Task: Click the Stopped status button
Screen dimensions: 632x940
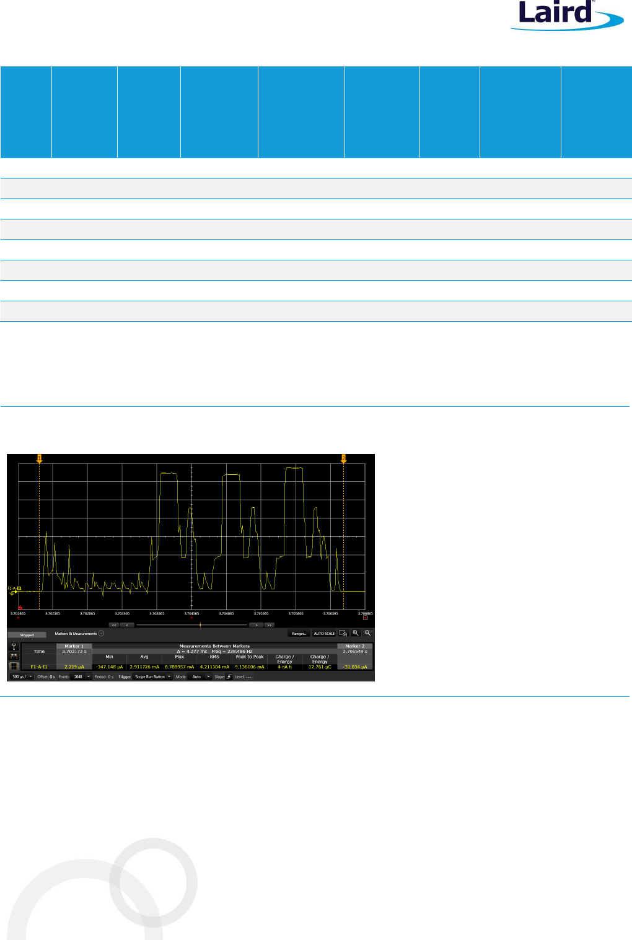Action: [x=27, y=635]
